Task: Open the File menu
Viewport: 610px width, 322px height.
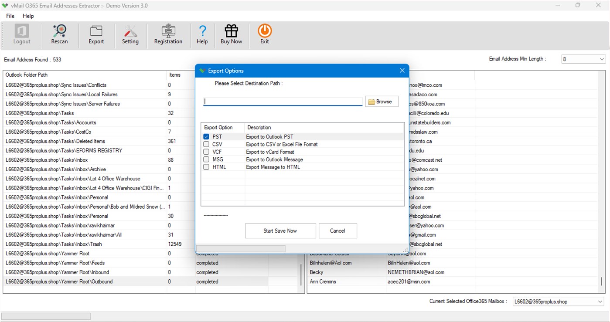Action: [x=10, y=16]
